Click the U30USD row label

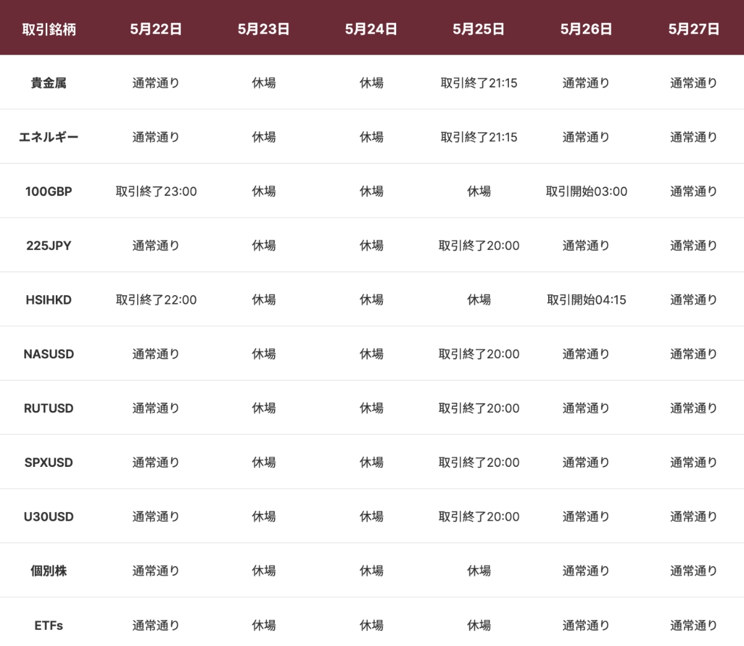tap(49, 517)
